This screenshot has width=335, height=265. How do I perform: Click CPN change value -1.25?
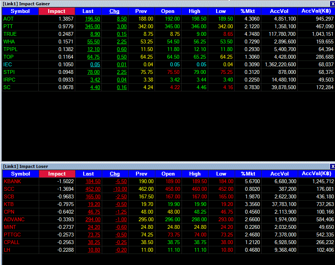(121, 212)
